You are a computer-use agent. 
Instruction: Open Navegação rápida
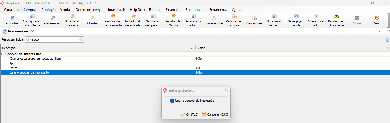point(296,20)
